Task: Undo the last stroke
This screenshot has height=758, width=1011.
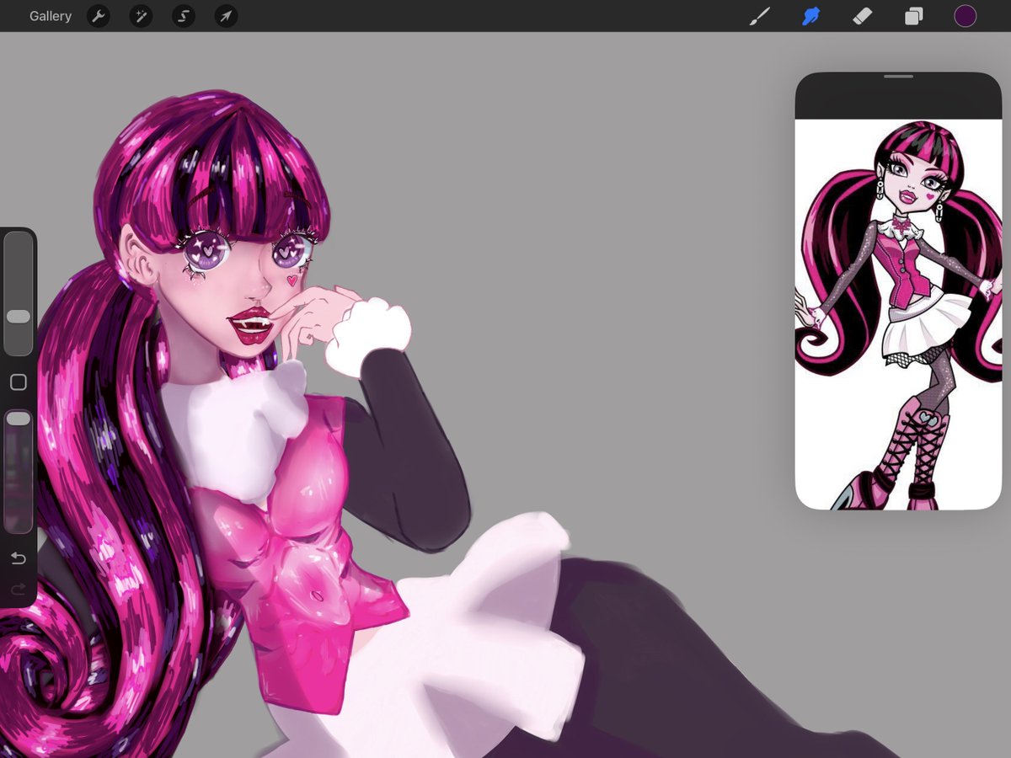Action: [19, 558]
